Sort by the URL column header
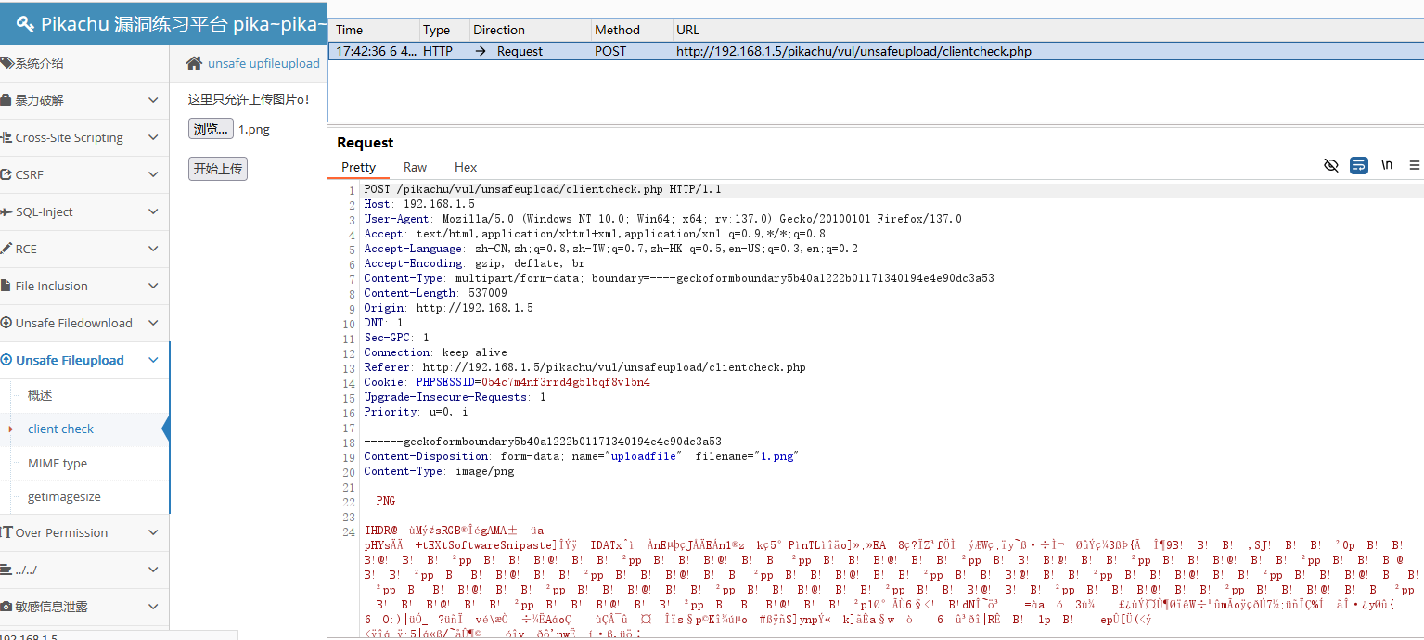 coord(1048,30)
